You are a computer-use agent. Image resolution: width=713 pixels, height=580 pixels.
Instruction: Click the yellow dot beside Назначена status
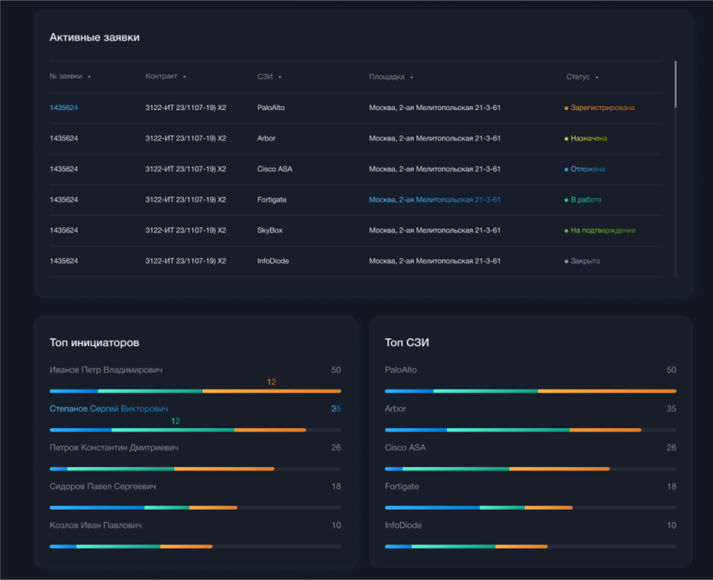(x=566, y=139)
